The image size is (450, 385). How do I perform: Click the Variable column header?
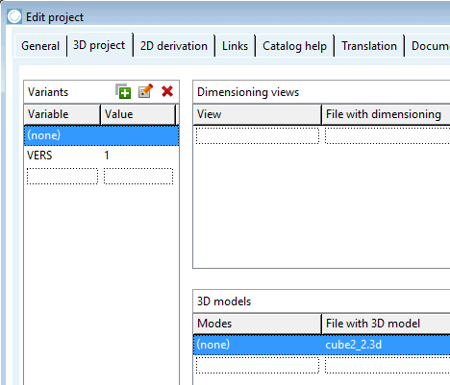click(x=62, y=114)
